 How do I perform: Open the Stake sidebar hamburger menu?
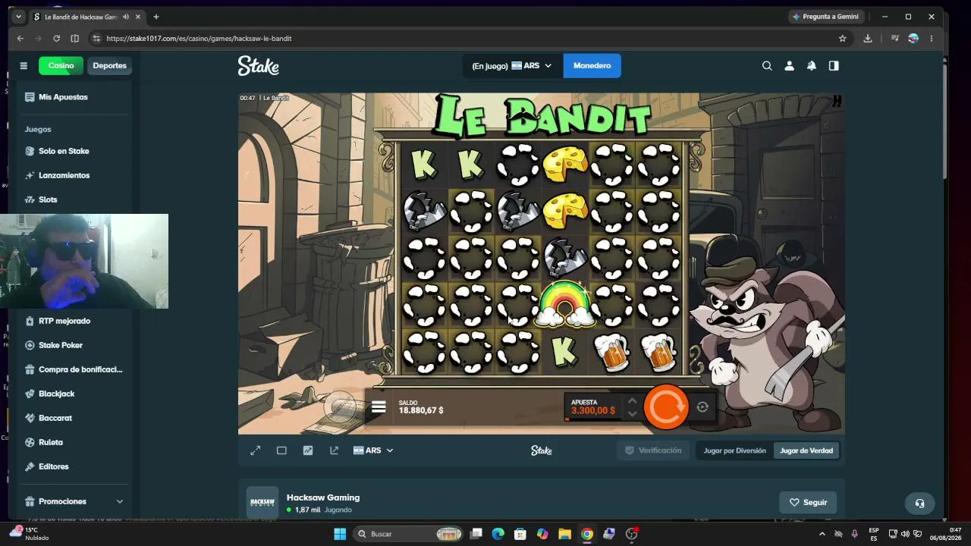point(24,66)
